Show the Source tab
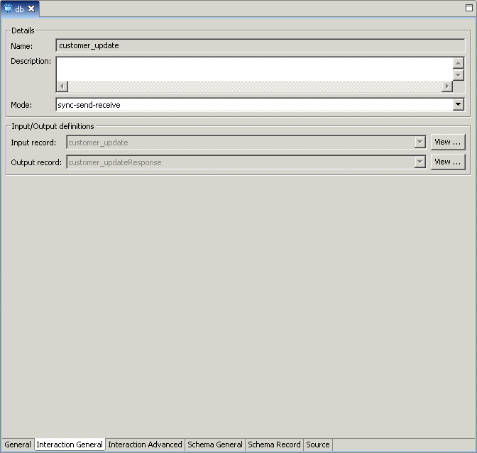This screenshot has height=453, width=477. click(x=317, y=444)
